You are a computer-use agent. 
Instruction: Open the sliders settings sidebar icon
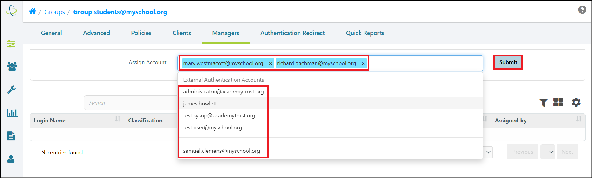pos(11,44)
